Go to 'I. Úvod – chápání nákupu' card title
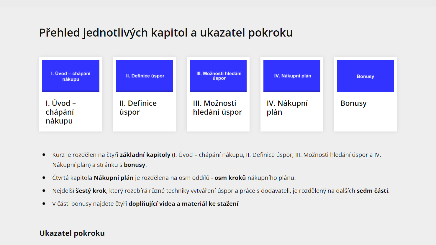 (61, 112)
